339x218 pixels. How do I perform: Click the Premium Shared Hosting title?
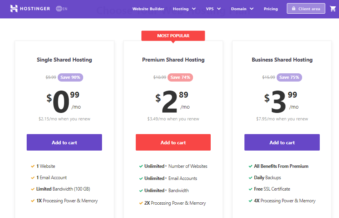173,60
